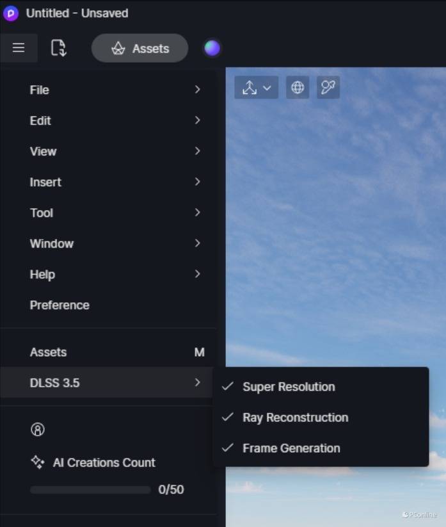446x527 pixels.
Task: Click the Untitled - Unsaved title text
Action: pyautogui.click(x=77, y=13)
